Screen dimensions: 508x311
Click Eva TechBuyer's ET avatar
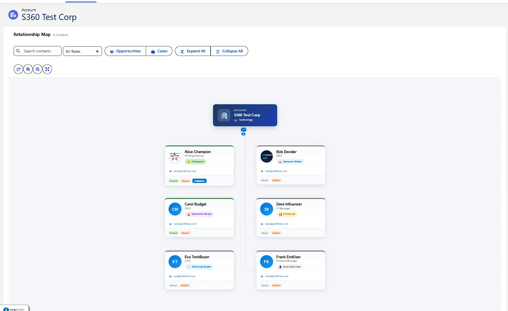pyautogui.click(x=175, y=262)
